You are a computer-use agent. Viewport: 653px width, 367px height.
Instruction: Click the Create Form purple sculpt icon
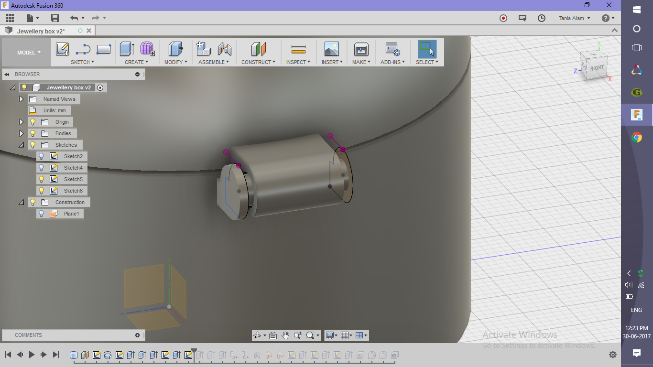tap(147, 49)
